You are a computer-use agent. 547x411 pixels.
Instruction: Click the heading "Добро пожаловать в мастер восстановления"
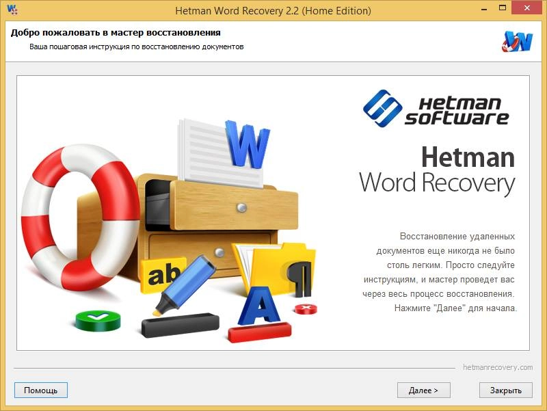point(116,32)
